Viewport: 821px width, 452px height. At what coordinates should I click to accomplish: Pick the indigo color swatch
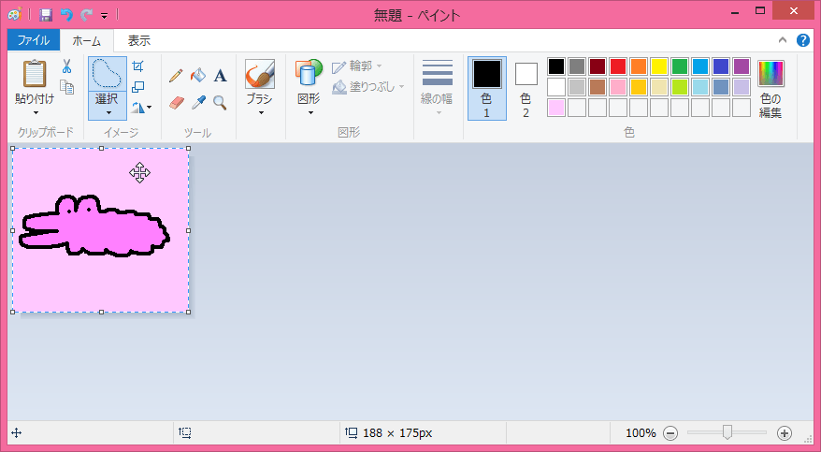pyautogui.click(x=721, y=66)
